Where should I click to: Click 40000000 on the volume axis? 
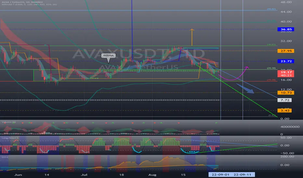click(x=290, y=127)
